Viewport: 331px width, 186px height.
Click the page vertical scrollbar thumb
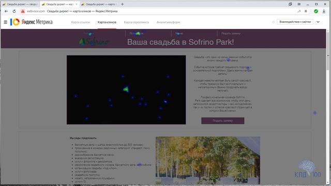pyautogui.click(x=328, y=51)
